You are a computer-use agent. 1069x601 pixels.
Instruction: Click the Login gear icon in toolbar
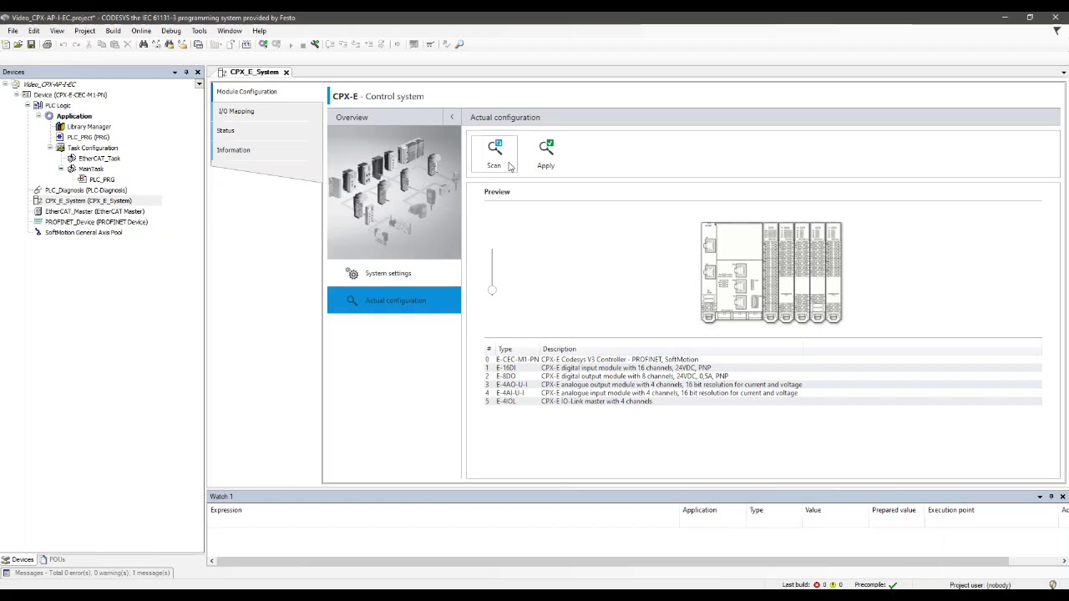(263, 44)
